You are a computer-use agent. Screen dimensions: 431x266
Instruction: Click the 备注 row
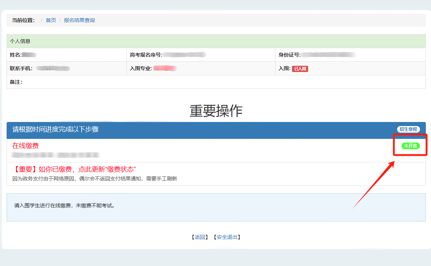click(16, 82)
